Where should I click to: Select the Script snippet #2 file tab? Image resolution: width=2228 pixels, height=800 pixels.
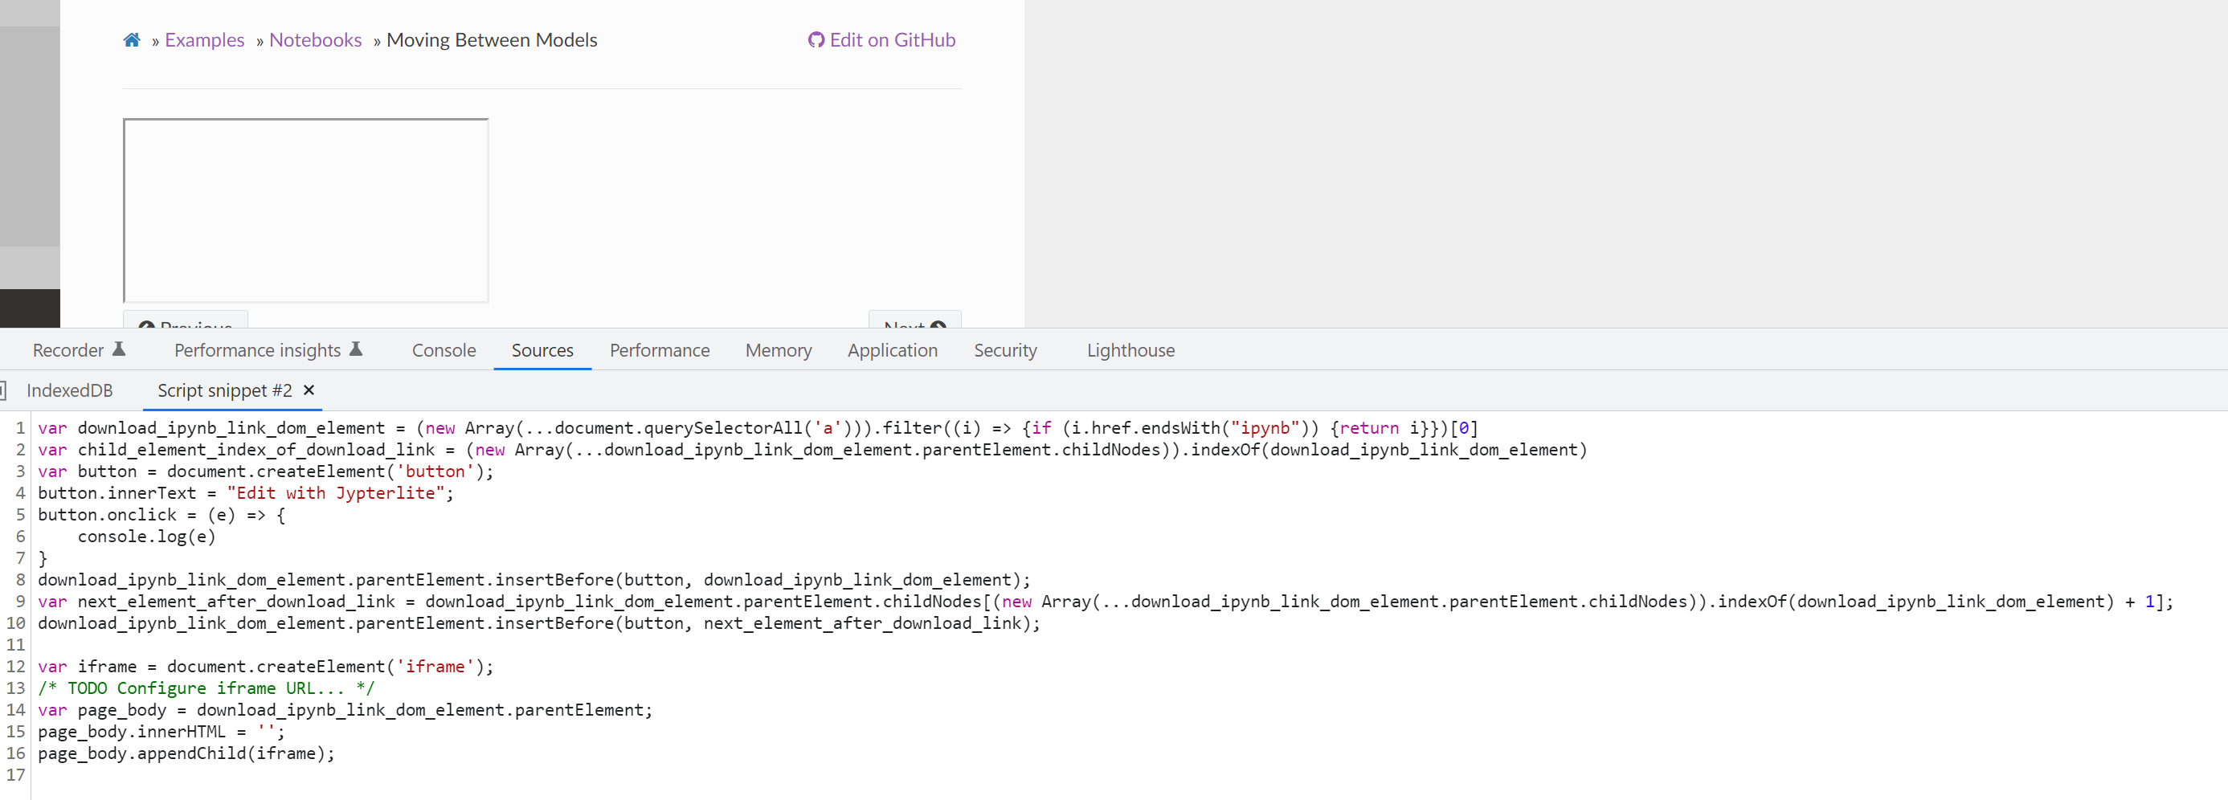pyautogui.click(x=225, y=390)
